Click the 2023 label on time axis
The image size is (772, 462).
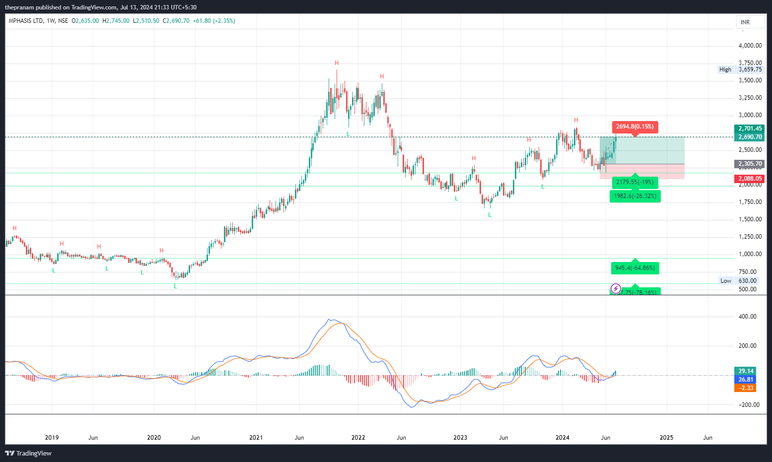pos(460,438)
